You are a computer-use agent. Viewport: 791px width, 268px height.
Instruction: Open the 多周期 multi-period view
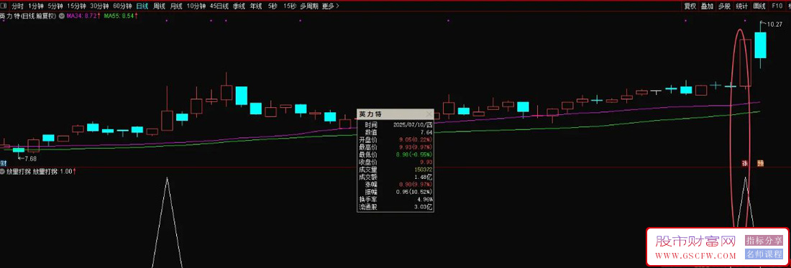pyautogui.click(x=308, y=6)
